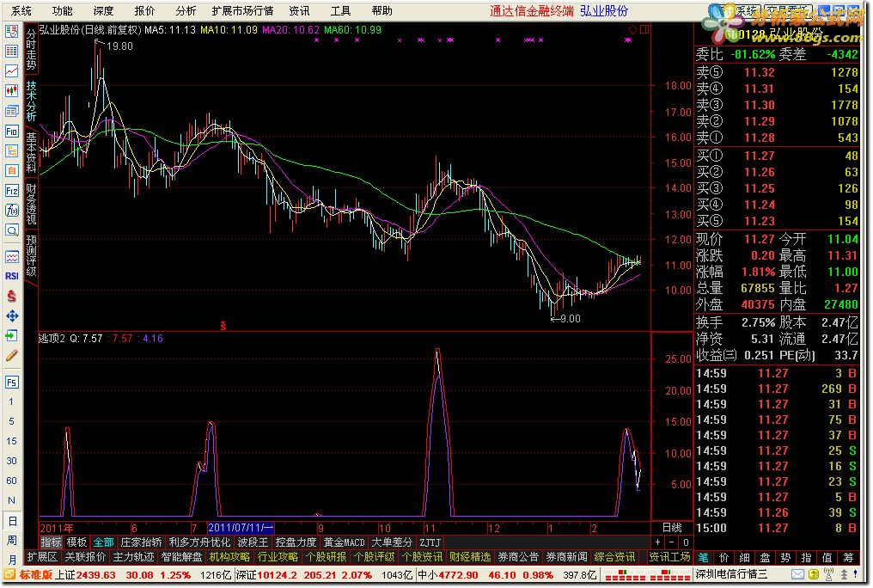
Task: Open 资讯工场 button
Action: click(x=669, y=557)
